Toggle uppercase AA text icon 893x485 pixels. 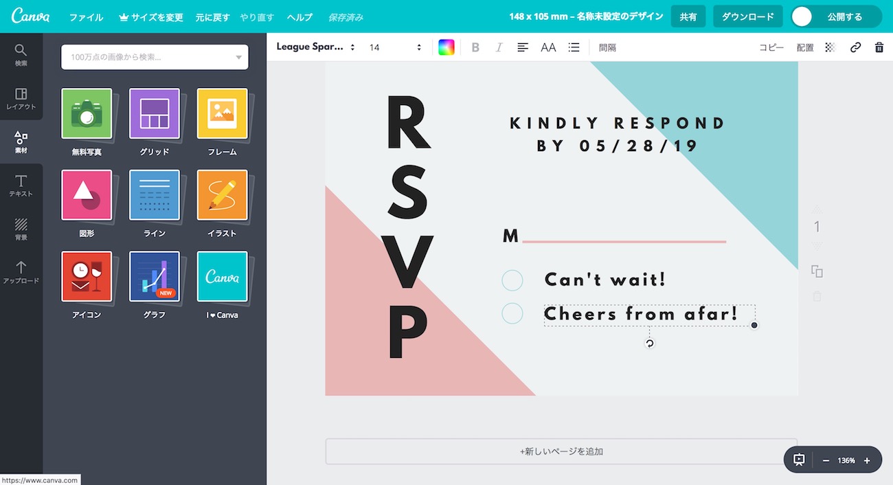coord(548,47)
